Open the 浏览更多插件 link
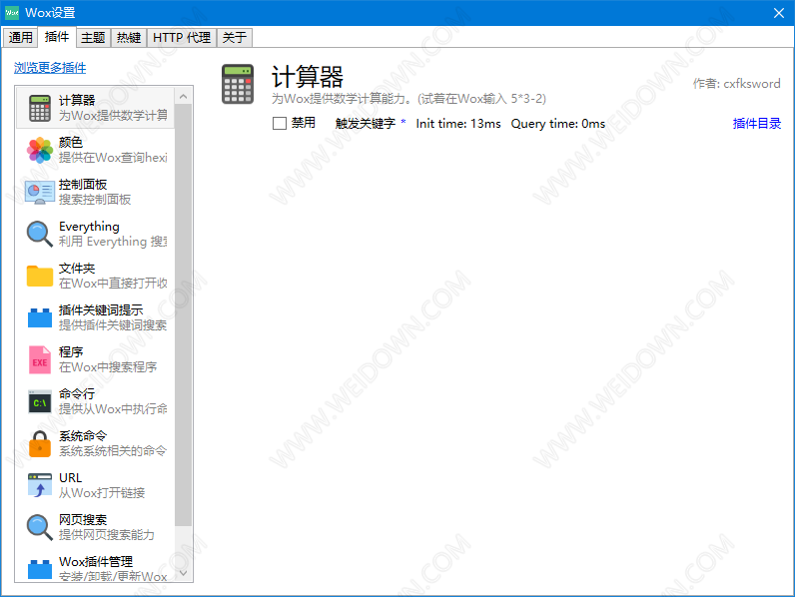This screenshot has height=597, width=795. click(x=50, y=68)
